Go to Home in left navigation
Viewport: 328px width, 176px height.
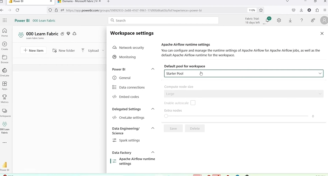click(x=5, y=32)
